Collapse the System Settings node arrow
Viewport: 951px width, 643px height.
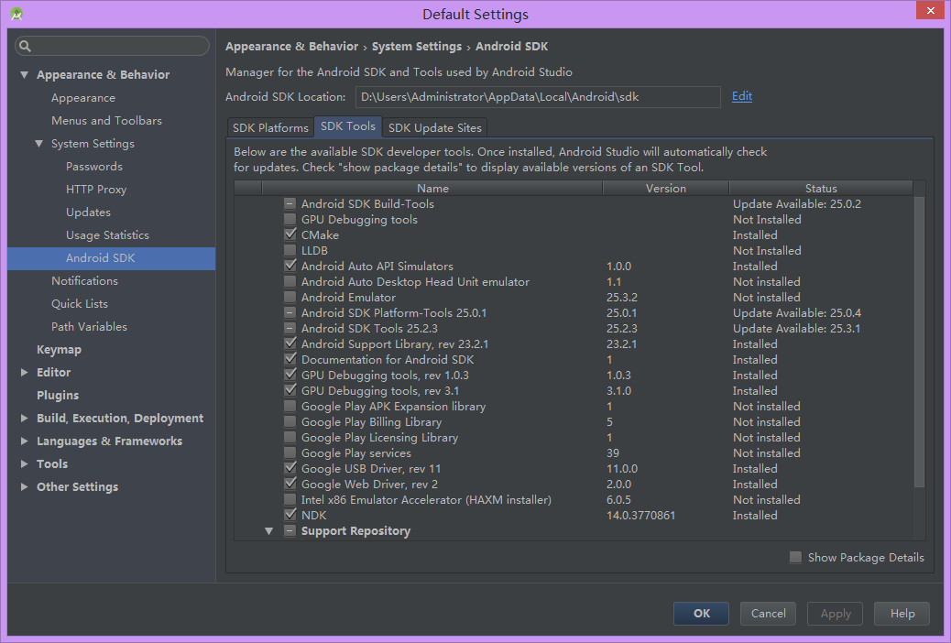[x=38, y=144]
